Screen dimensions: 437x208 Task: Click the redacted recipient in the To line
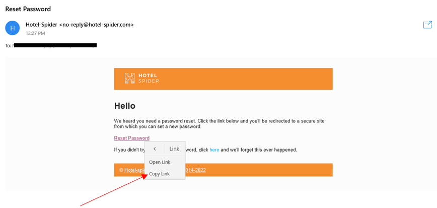[54, 45]
